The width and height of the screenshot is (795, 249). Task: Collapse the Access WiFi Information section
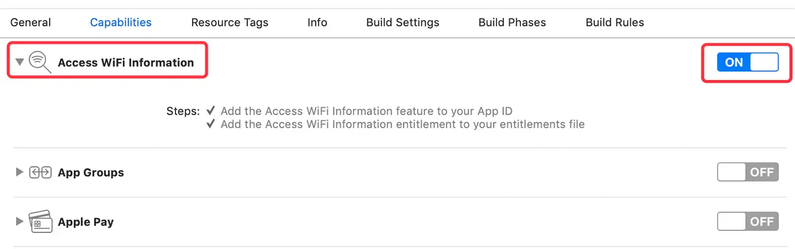pyautogui.click(x=20, y=62)
